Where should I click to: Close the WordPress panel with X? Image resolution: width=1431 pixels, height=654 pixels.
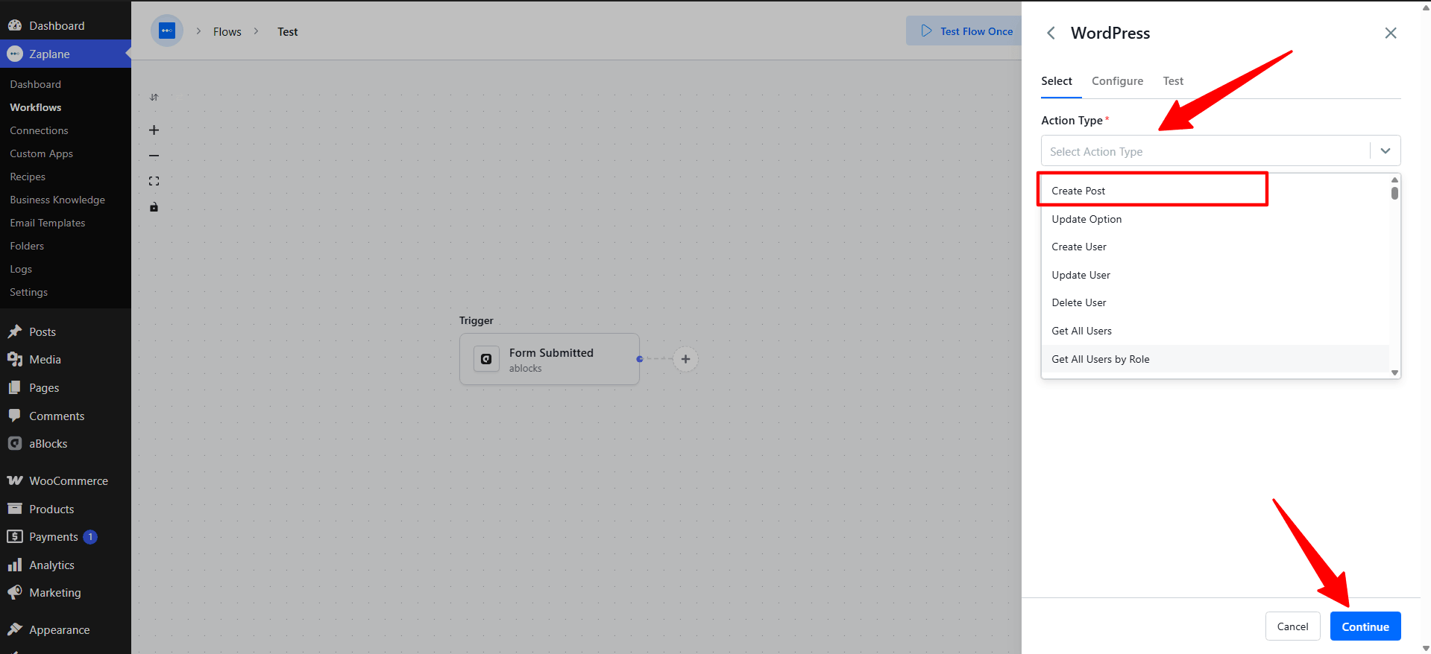1391,33
